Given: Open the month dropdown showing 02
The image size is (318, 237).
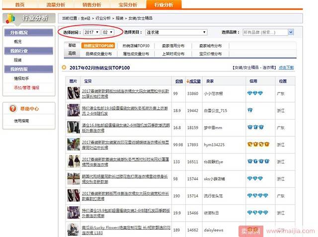Looking at the screenshot, I should point(108,32).
